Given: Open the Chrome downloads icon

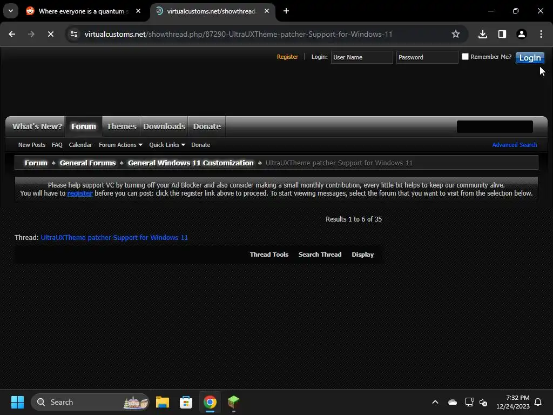Looking at the screenshot, I should pos(483,34).
